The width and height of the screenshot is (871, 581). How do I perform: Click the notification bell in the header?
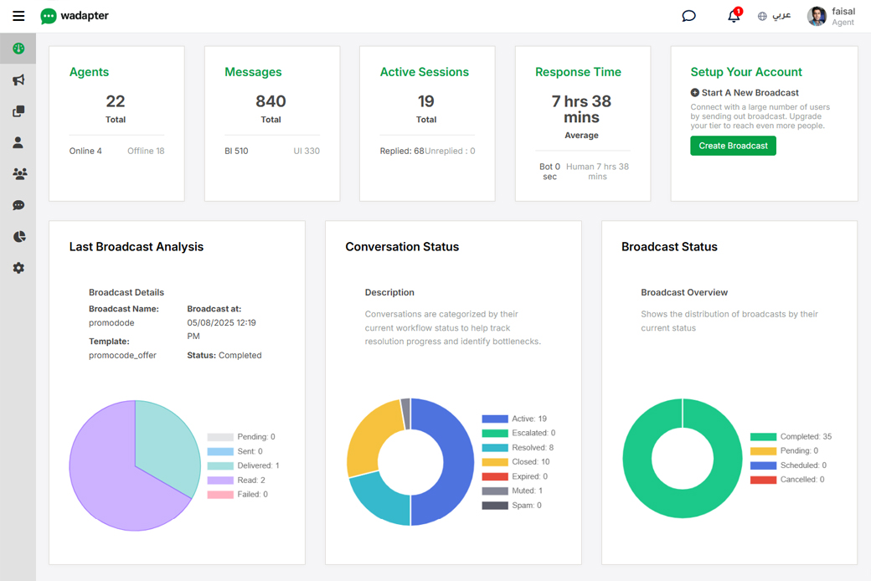(x=734, y=16)
